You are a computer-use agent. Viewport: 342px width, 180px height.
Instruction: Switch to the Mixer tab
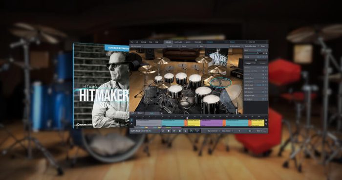coord(188,42)
